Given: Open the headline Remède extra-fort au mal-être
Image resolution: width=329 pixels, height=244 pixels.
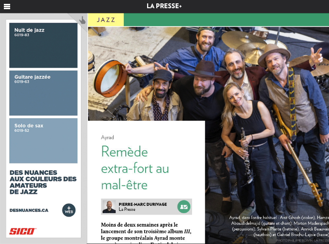Looking at the screenshot, I should [135, 168].
